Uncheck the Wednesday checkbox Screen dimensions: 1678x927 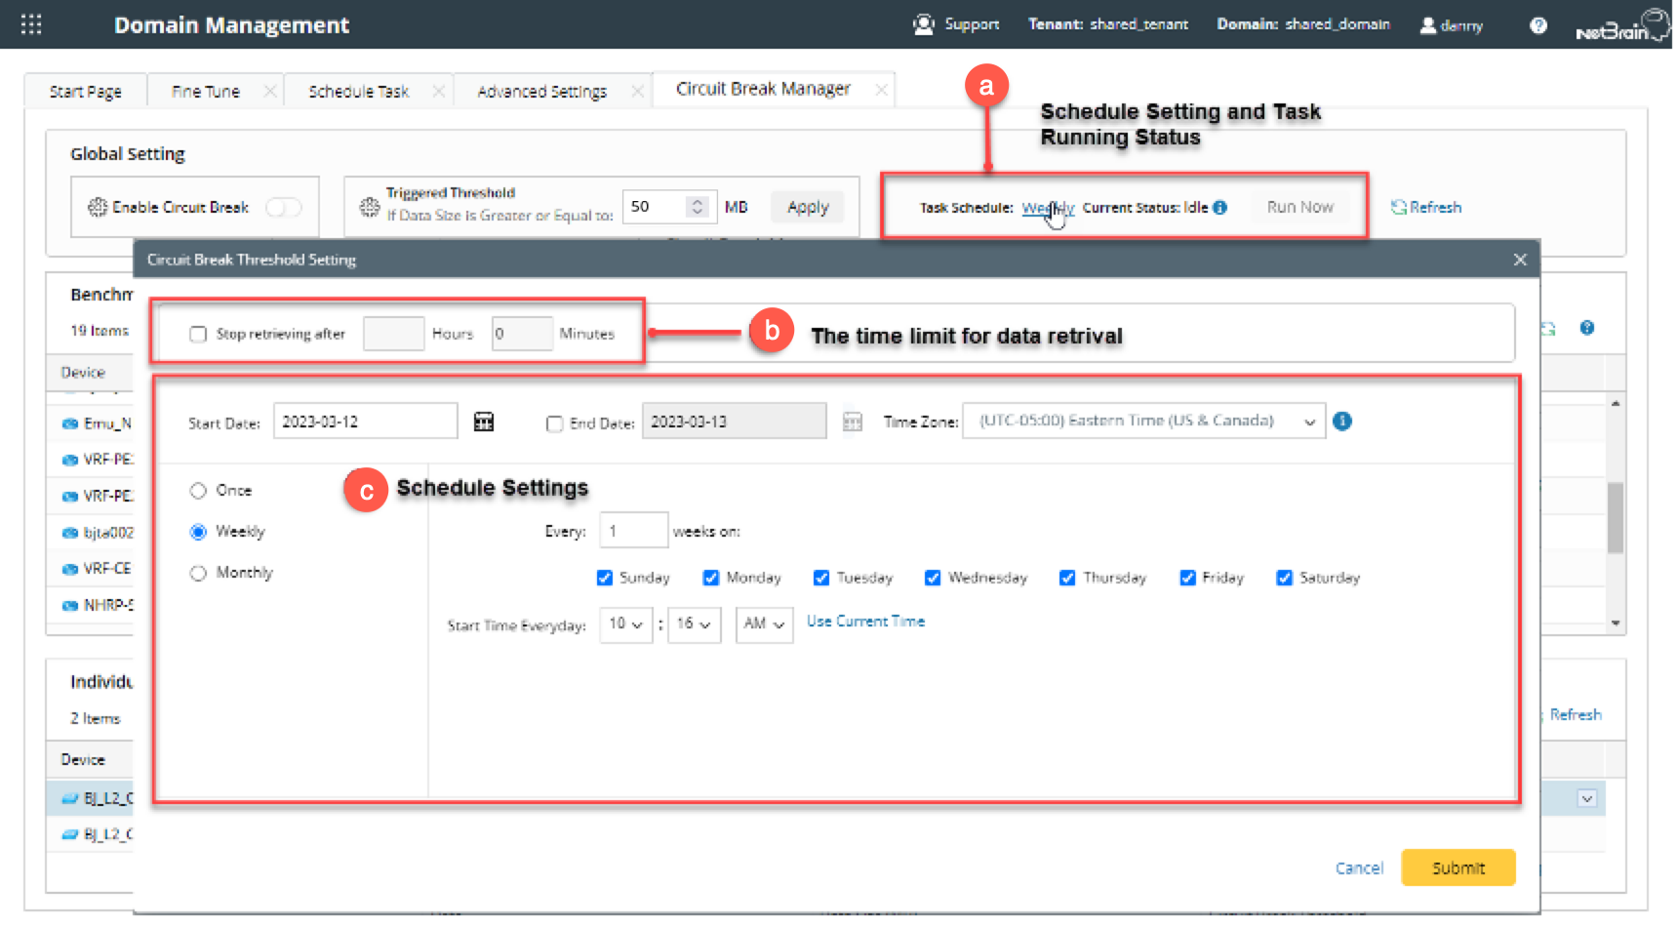click(933, 578)
